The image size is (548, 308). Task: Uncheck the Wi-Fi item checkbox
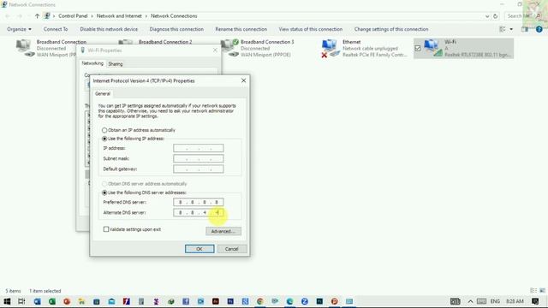(418, 48)
